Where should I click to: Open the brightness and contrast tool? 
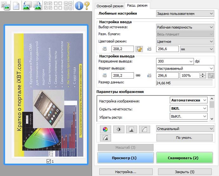point(119,129)
